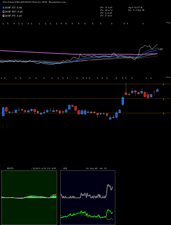Image resolution: width=171 pixels, height=225 pixels.
Task: Click ADX parameters '(14 day) 40, +46, -21'
Action: (x=96, y=168)
